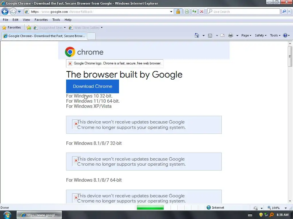Click broken image above Windows 8.1/8/7 32-bit

76,124
